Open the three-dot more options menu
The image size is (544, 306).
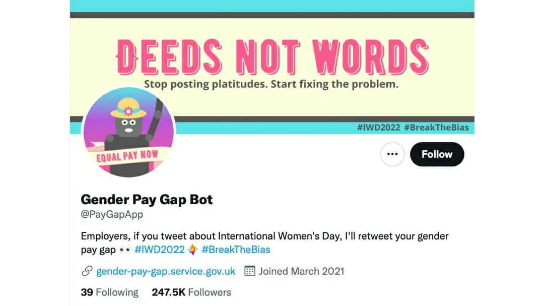[392, 154]
